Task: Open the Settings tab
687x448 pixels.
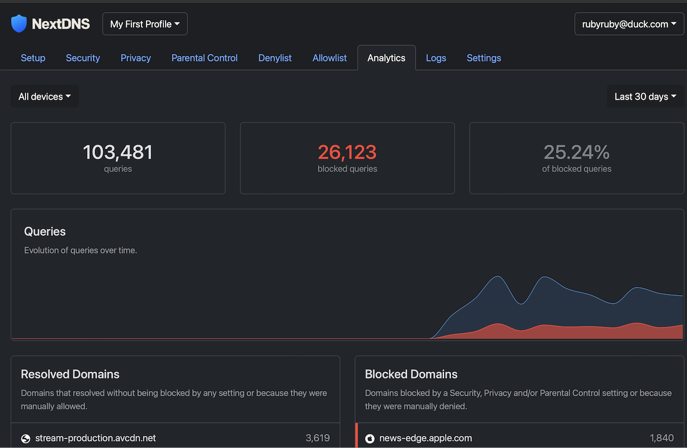Action: 484,58
